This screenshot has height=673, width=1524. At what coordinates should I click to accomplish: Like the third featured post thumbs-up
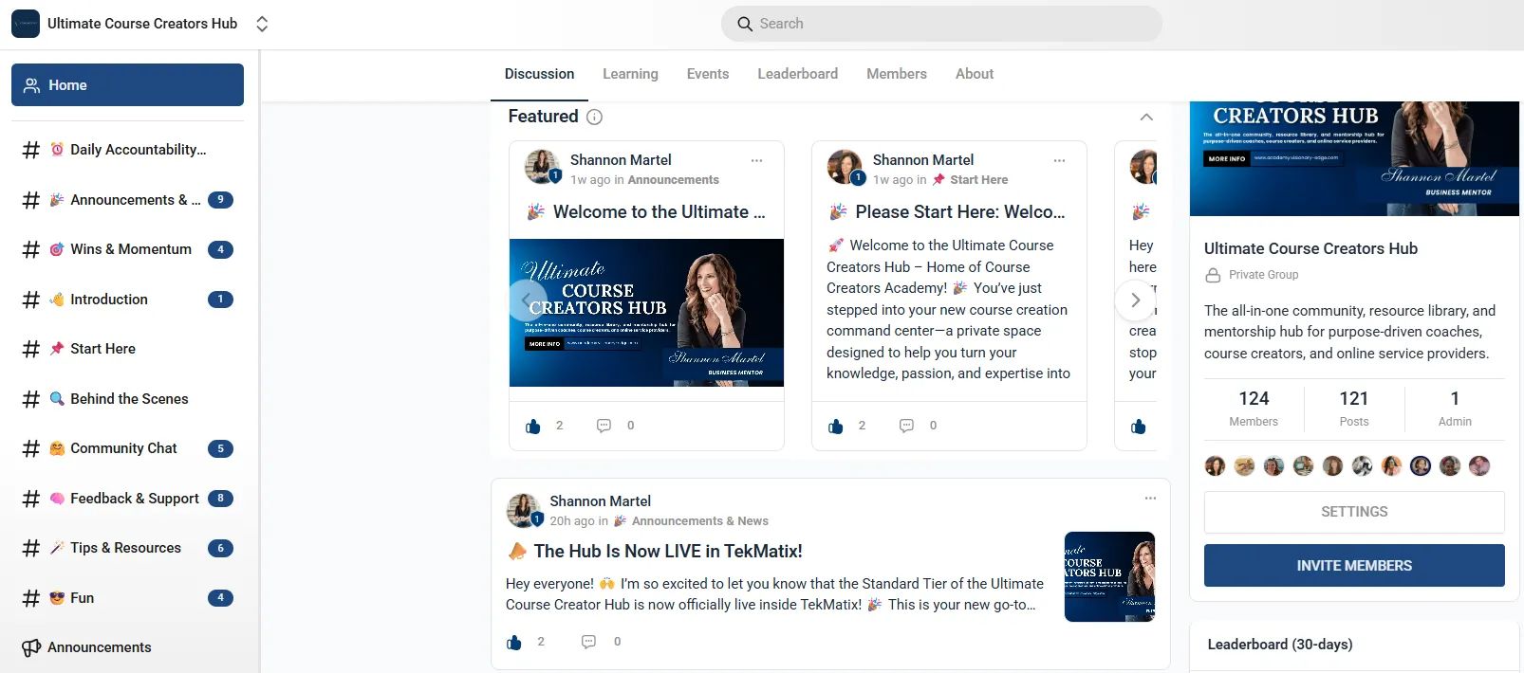point(1139,427)
